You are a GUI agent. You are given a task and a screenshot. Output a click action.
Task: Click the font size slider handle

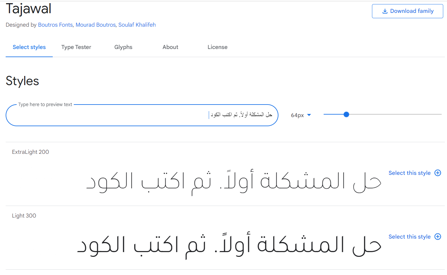[x=346, y=115]
